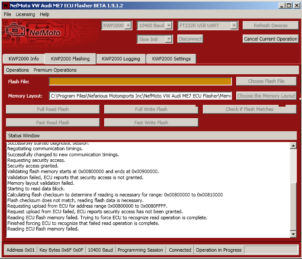Click status window scroll down arrow
The width and height of the screenshot is (302, 259).
pyautogui.click(x=293, y=234)
